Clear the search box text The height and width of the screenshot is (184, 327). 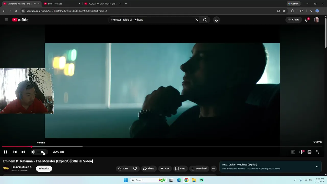pos(197,20)
